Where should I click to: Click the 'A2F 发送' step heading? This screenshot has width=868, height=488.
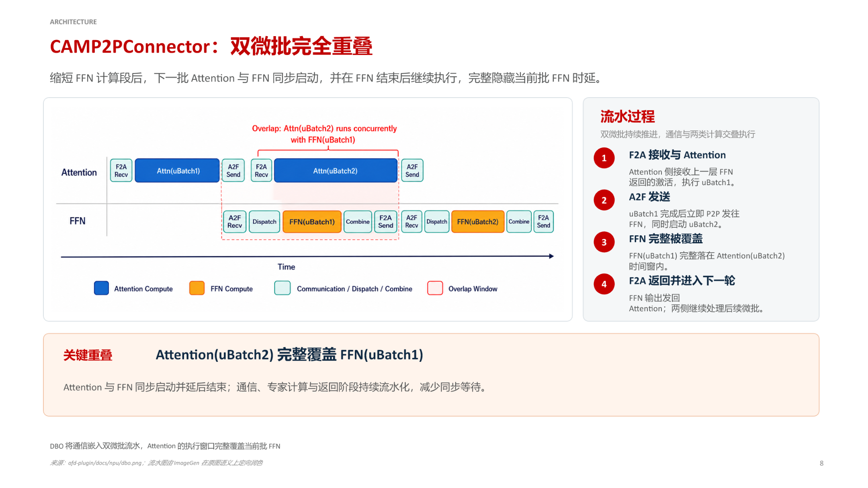click(650, 197)
